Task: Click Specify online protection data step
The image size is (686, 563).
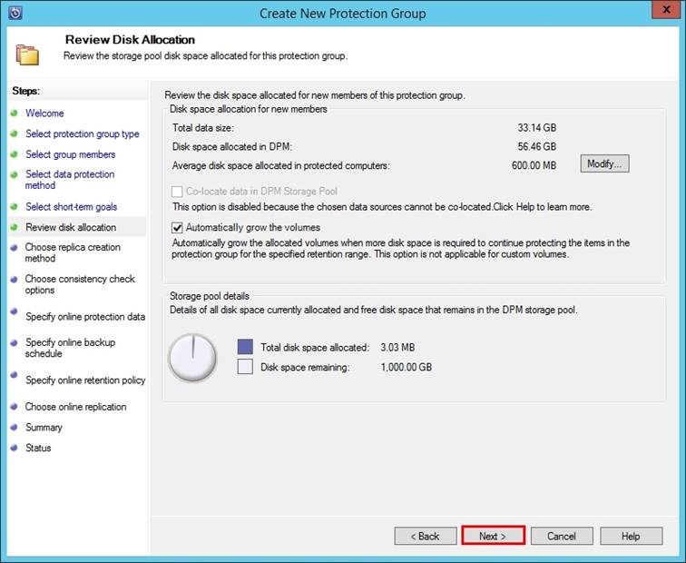Action: [x=85, y=317]
